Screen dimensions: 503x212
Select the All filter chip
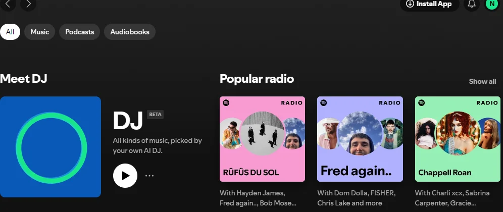(x=10, y=32)
